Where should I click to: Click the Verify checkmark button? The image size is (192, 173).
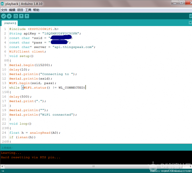(x=4, y=16)
